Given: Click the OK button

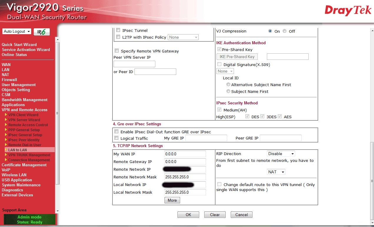Looking at the screenshot, I should [x=188, y=215].
